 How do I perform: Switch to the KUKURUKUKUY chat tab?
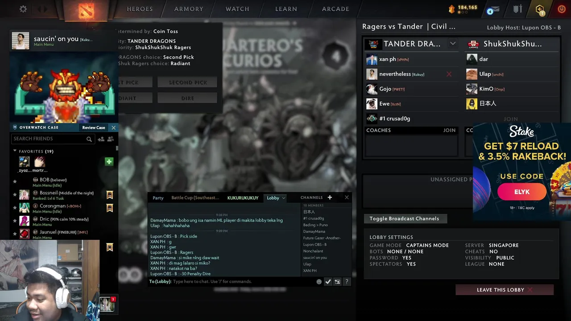click(243, 198)
